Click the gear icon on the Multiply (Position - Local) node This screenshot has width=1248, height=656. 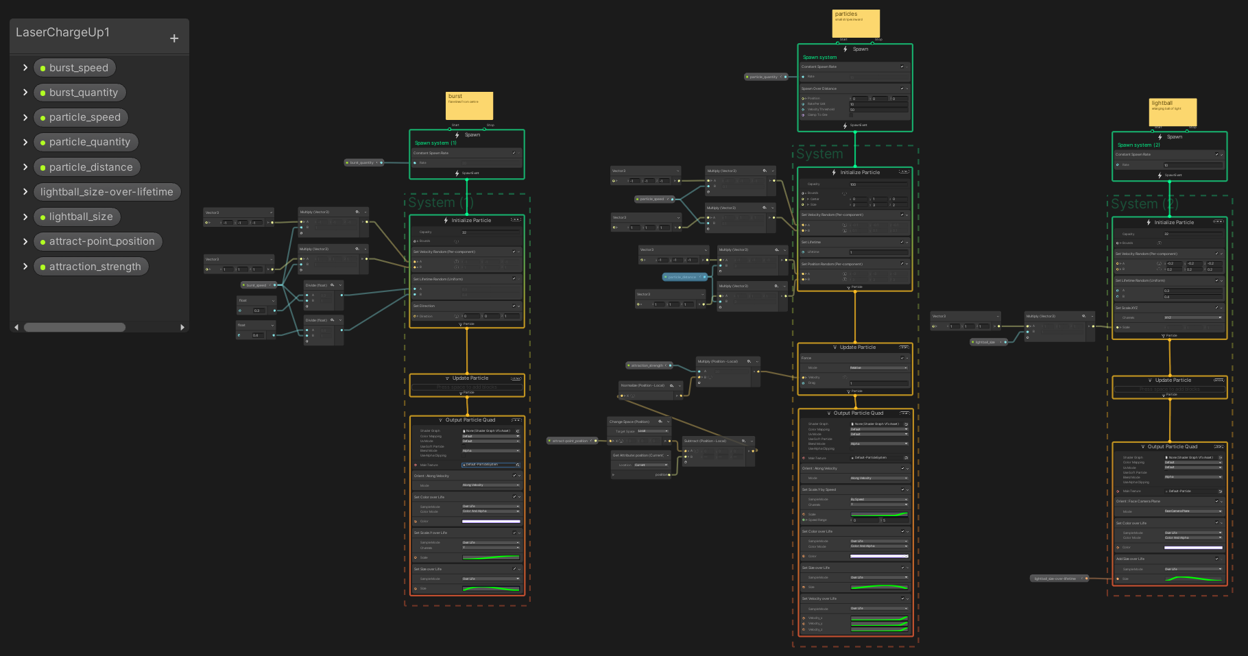coord(749,361)
